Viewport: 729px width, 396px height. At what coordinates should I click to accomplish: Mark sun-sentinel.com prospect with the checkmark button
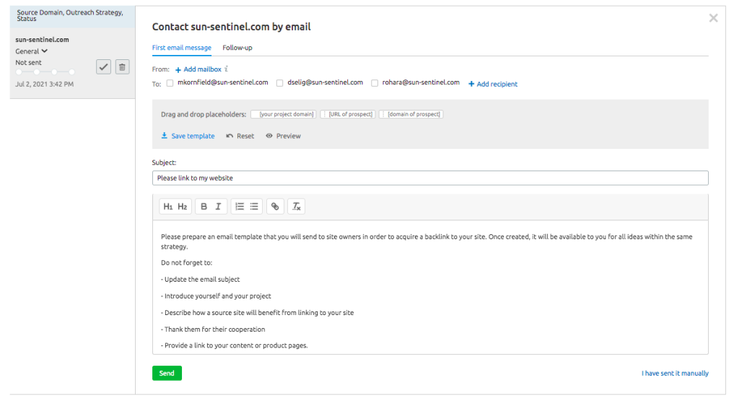(104, 66)
